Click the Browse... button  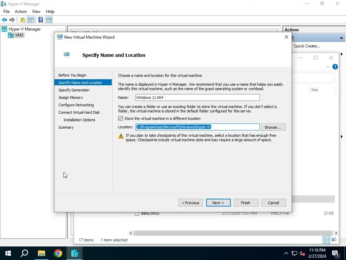273,127
